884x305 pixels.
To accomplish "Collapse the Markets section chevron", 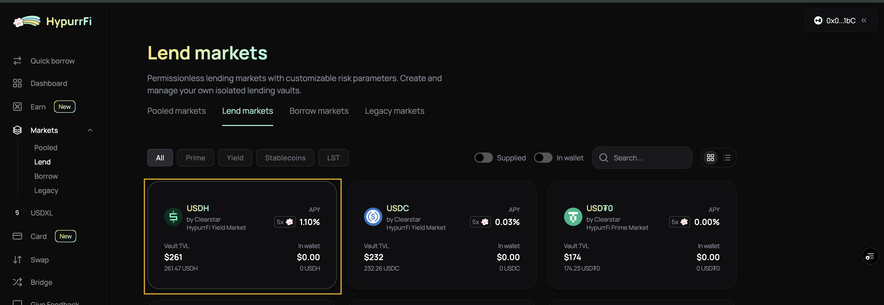I will 90,130.
